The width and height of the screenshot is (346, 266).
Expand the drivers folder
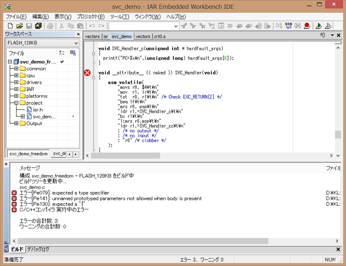tap(16, 82)
